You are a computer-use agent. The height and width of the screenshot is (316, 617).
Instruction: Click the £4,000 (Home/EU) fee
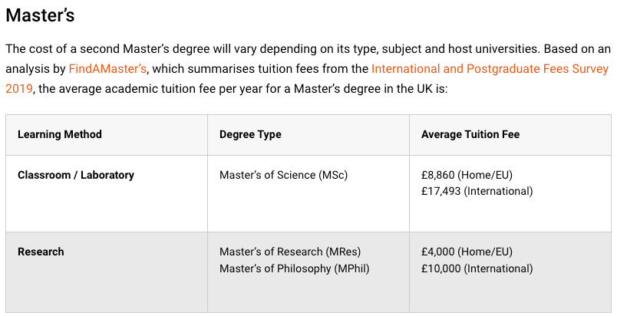coord(467,252)
